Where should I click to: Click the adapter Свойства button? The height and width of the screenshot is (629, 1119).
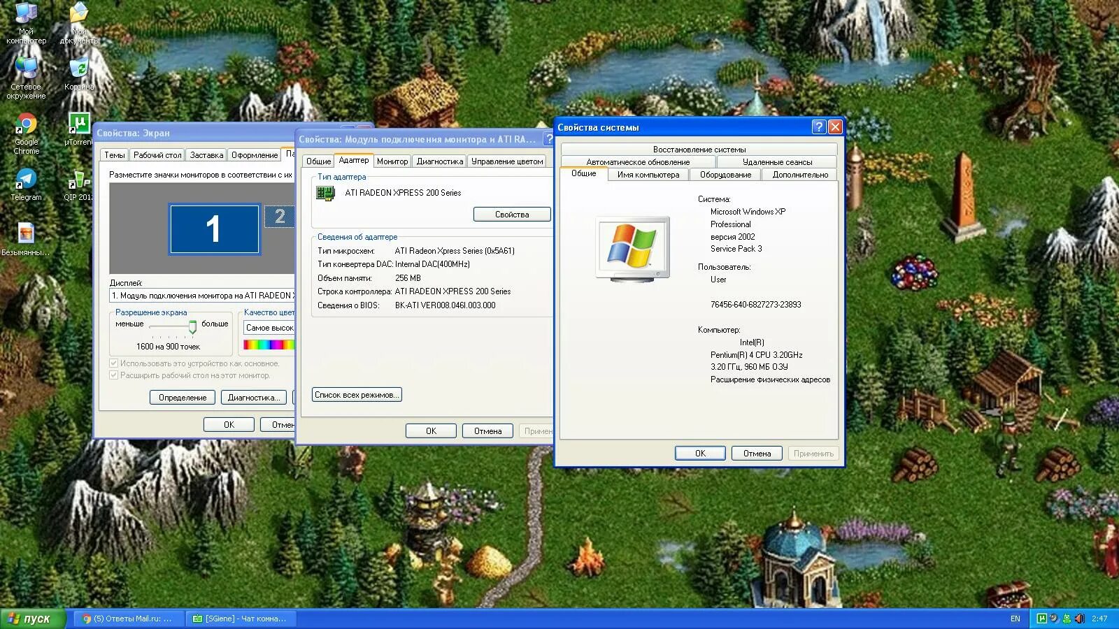512,215
